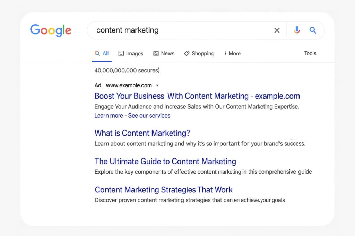
Task: Click the "Learn more" ad sitelink
Action: [x=109, y=116]
